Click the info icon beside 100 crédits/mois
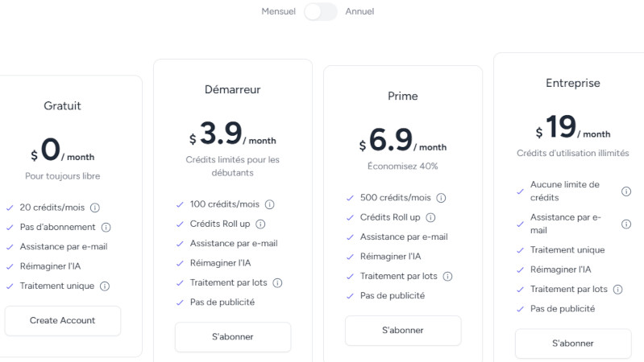The width and height of the screenshot is (644, 362). [x=270, y=204]
